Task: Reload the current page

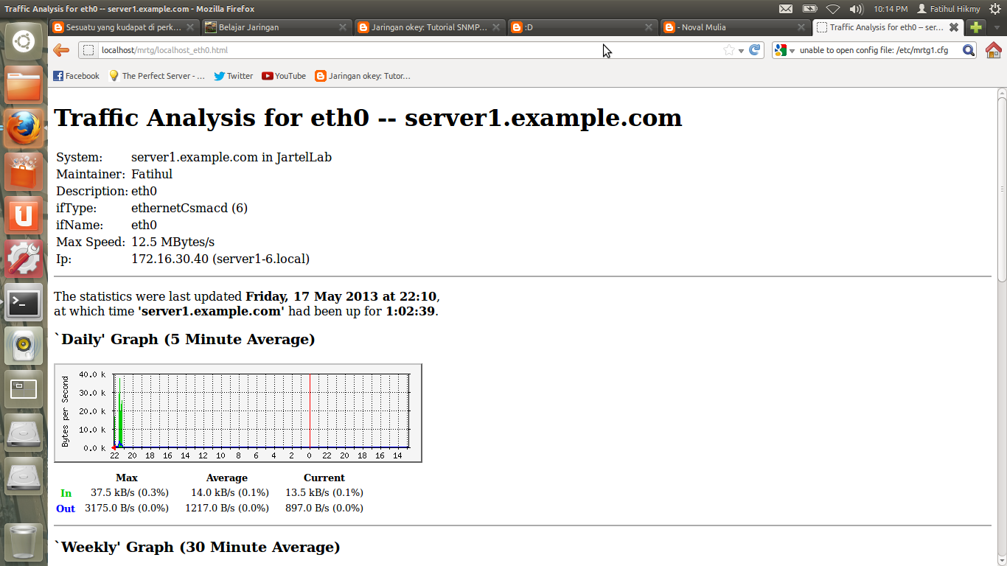Action: pyautogui.click(x=754, y=50)
